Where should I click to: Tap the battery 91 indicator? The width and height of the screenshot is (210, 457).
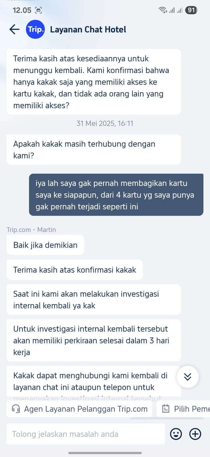(x=191, y=10)
